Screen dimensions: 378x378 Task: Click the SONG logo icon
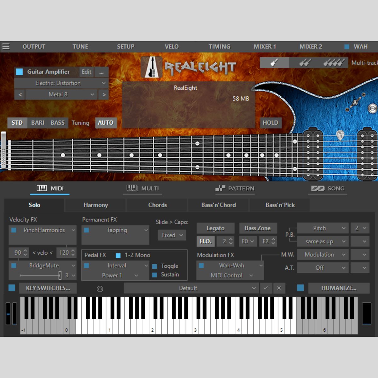click(318, 188)
